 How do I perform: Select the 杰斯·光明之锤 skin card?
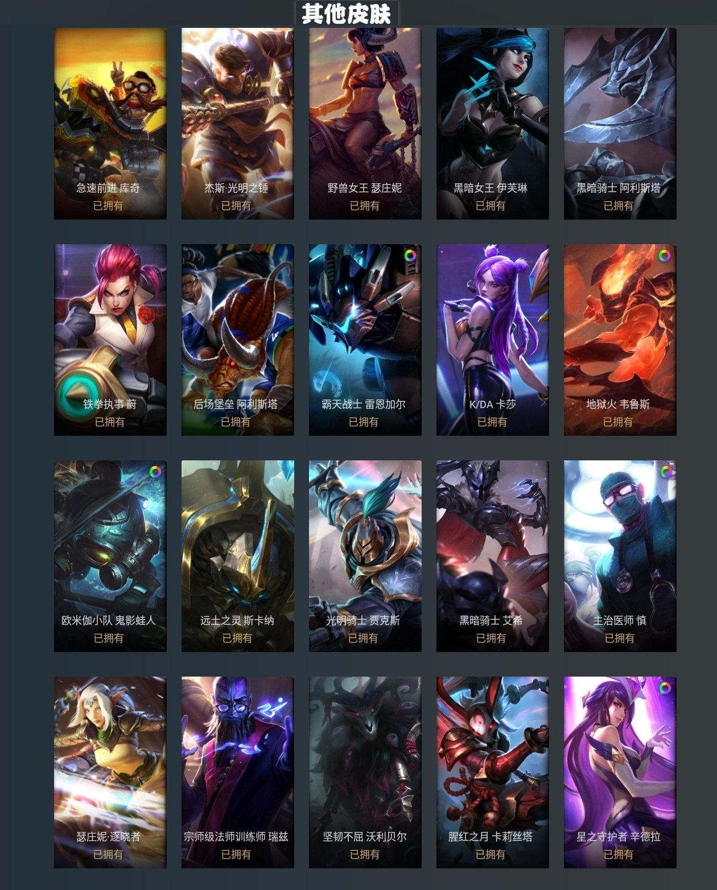pos(238,123)
